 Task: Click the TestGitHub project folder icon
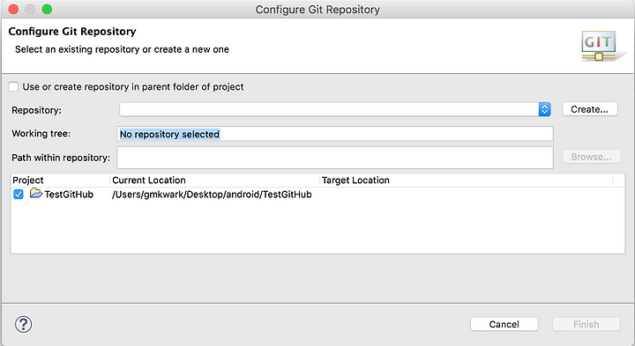[x=36, y=194]
